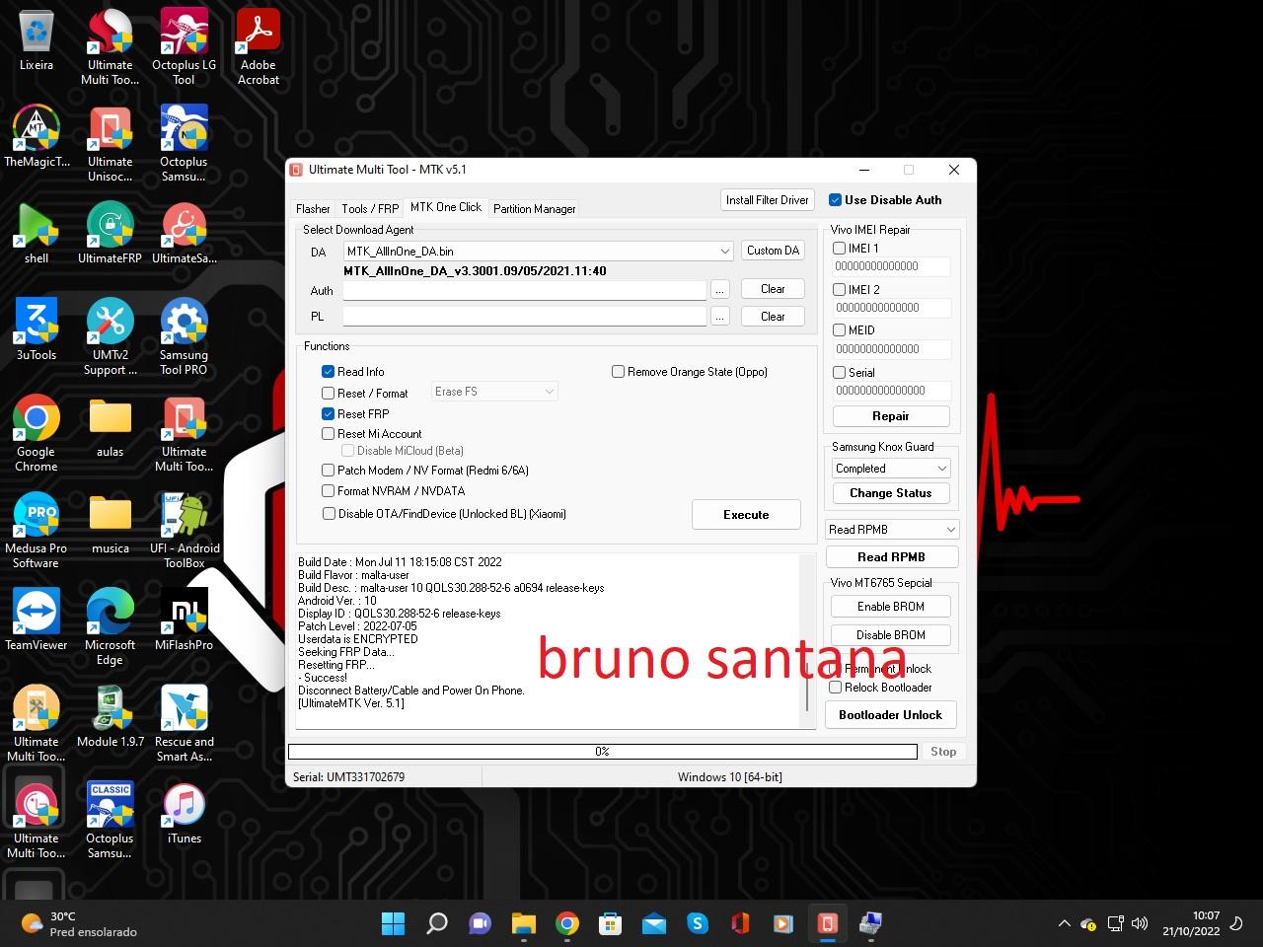Select the Google Chrome desktop shortcut
The height and width of the screenshot is (947, 1263).
(37, 434)
